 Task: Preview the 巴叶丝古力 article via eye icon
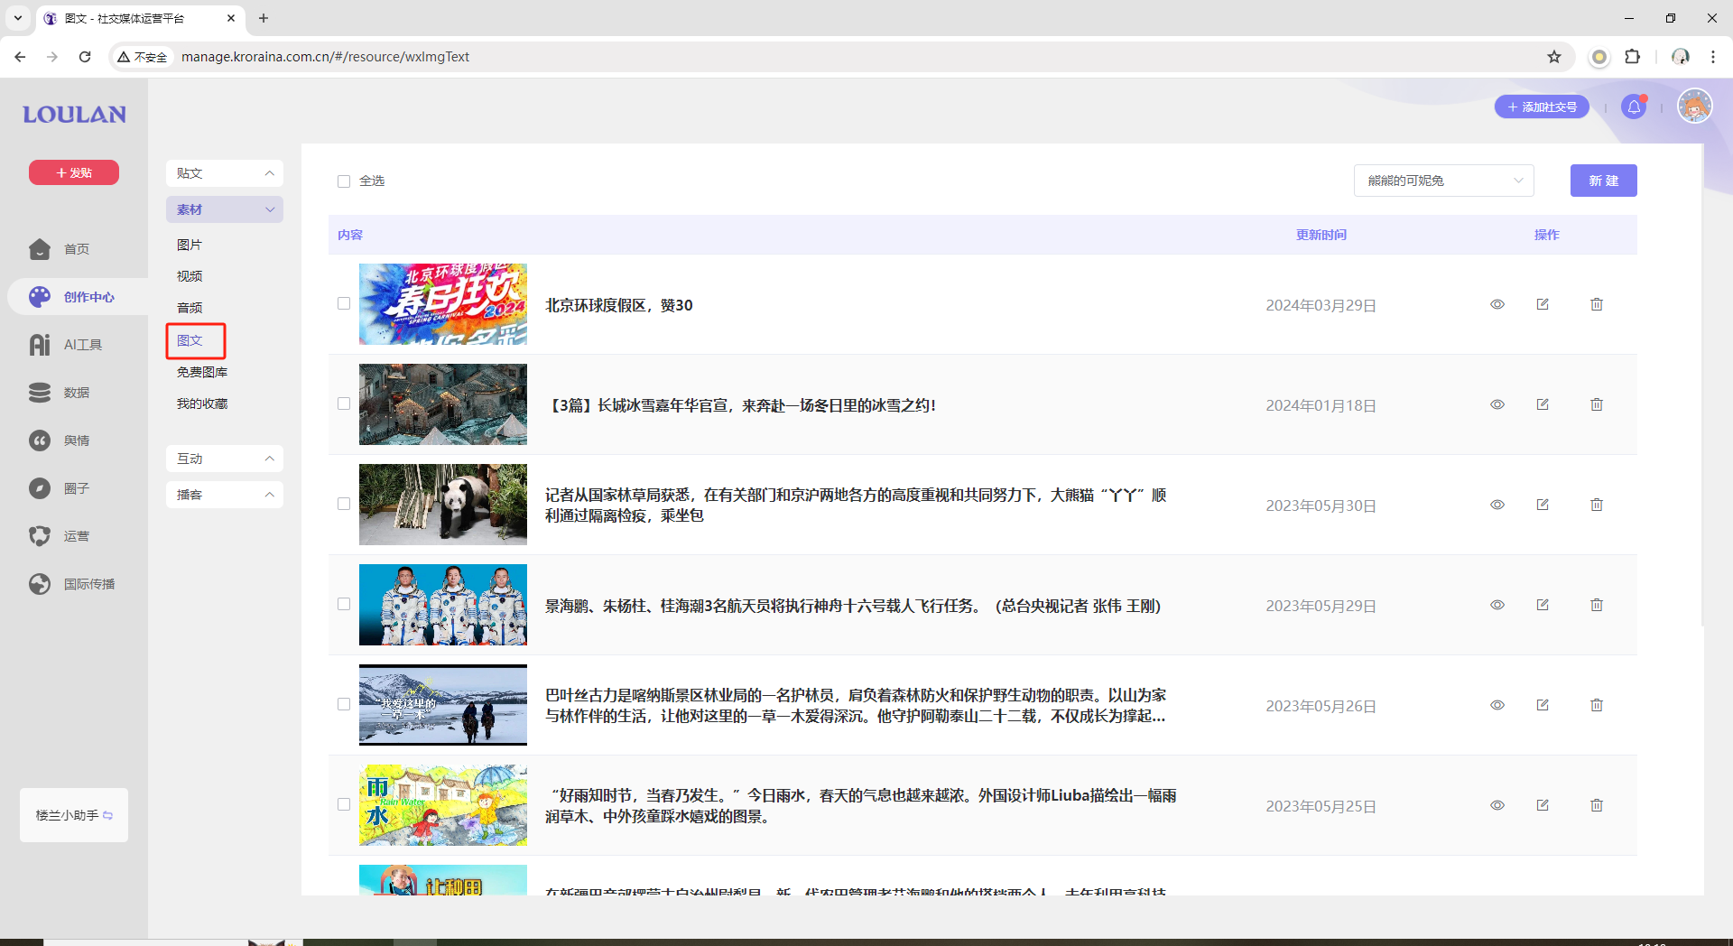click(1497, 705)
